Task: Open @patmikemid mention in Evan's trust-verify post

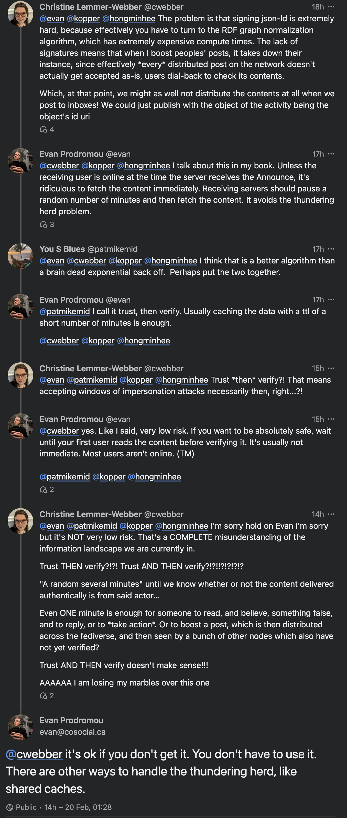Action: click(x=65, y=312)
